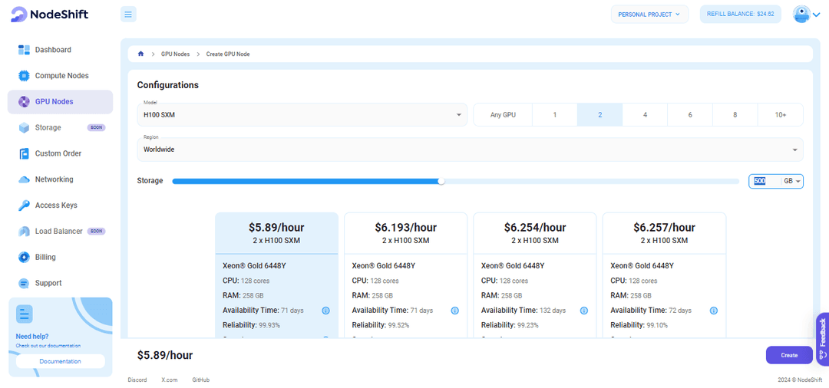Click info icon on $5.89/hour card availability
Viewport: 829px width, 388px height.
tap(325, 311)
